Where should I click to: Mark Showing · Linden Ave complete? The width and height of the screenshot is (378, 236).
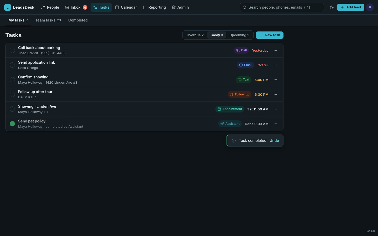12,109
